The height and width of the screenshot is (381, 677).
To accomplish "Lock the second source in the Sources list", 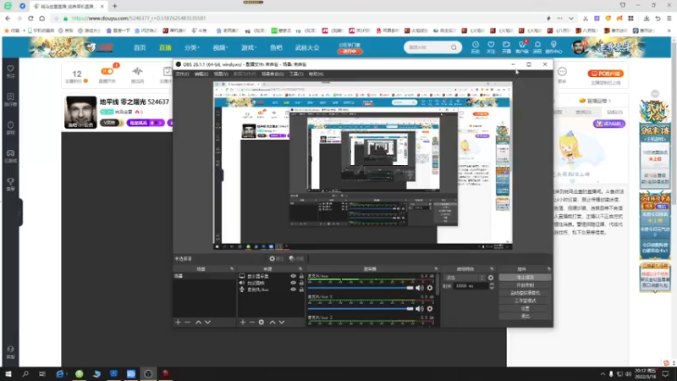I will pyautogui.click(x=301, y=283).
